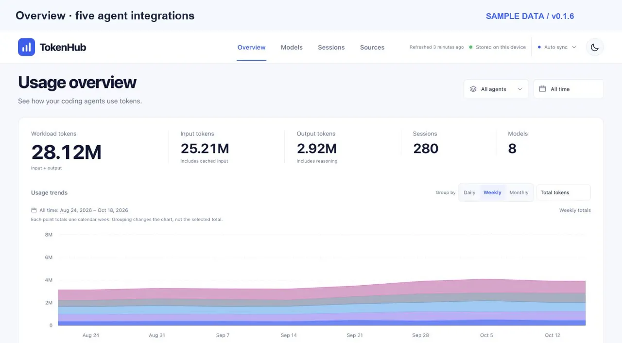622x343 pixels.
Task: Select Weekly grouping option
Action: (492, 192)
